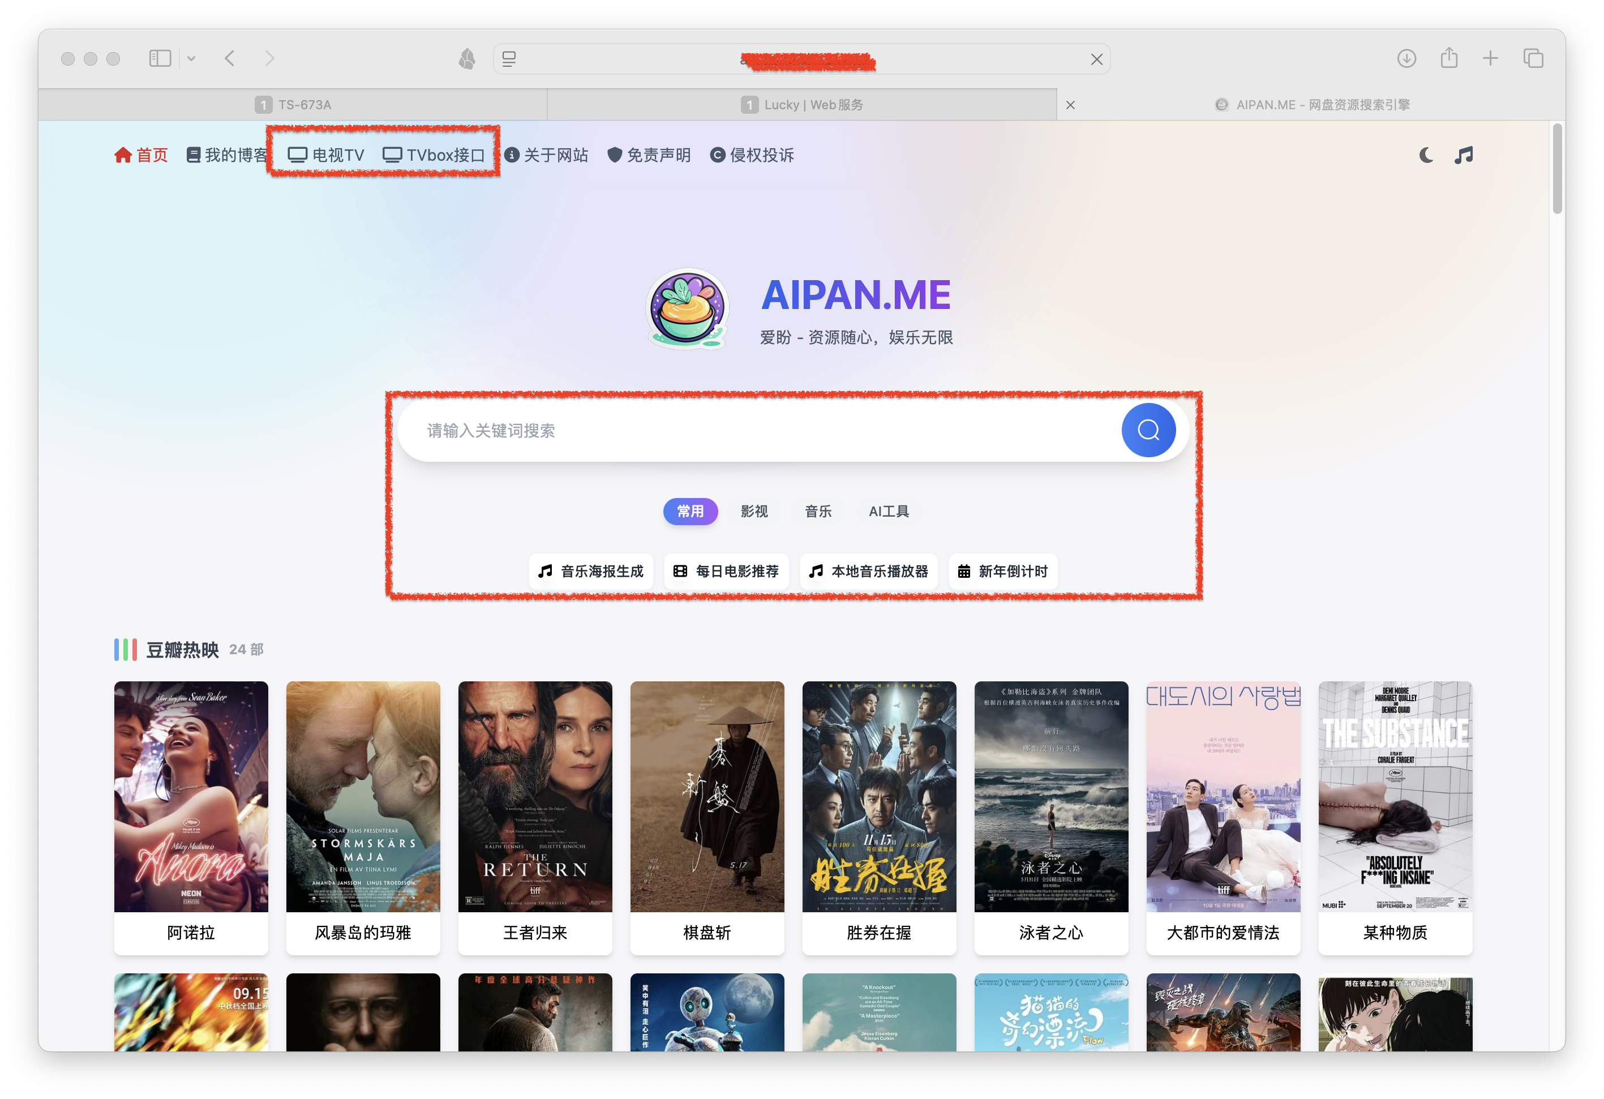1604x1099 pixels.
Task: Open 新年倒计时
Action: coord(1003,571)
